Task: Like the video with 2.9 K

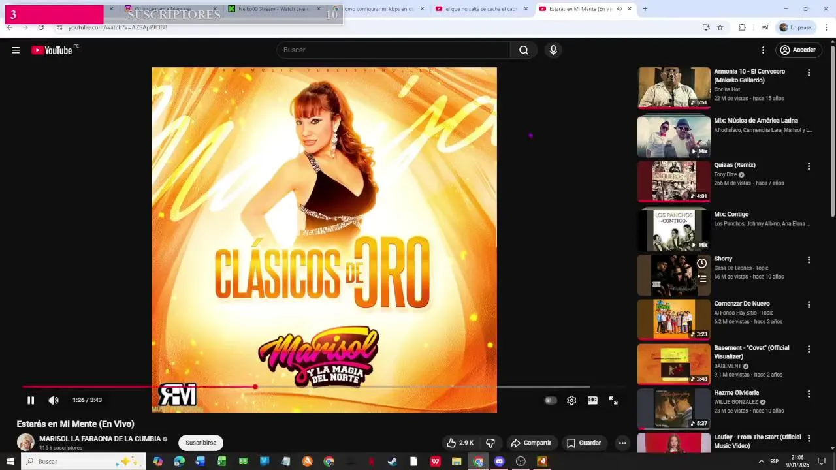Action: click(460, 443)
